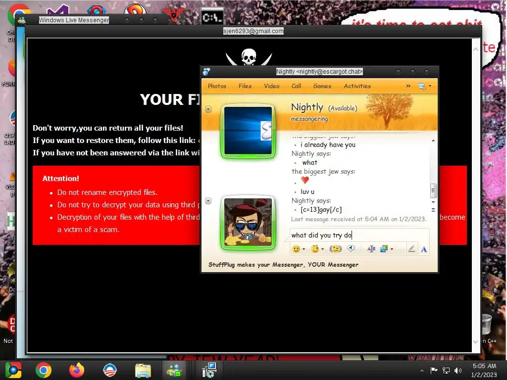Open Activities in the chat toolbar
The image size is (507, 380).
(x=357, y=86)
